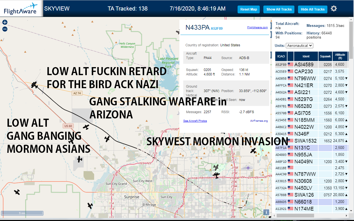Screen dimensions: 354x221
Task: Click US flag in SWA126 row
Action: (x=291, y=195)
